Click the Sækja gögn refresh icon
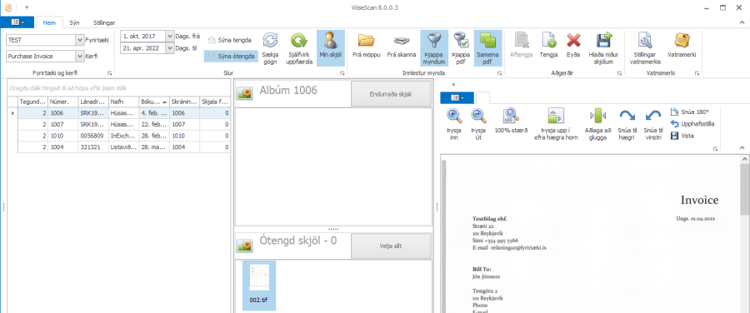The image size is (750, 313). [270, 48]
